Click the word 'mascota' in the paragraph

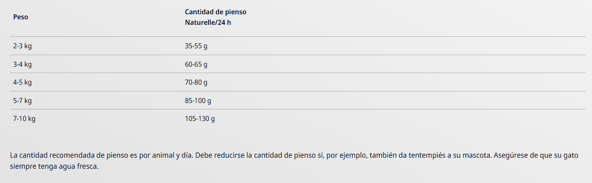tap(477, 155)
